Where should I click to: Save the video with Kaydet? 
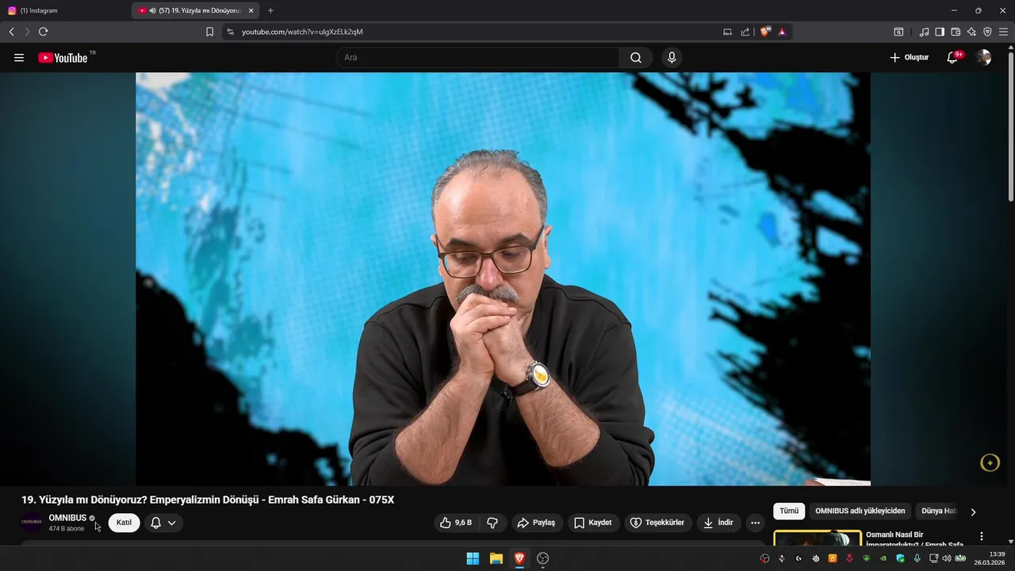593,523
